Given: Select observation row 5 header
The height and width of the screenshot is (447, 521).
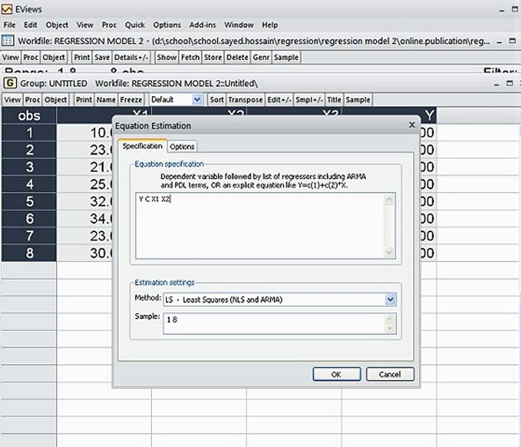Looking at the screenshot, I should pyautogui.click(x=29, y=202).
